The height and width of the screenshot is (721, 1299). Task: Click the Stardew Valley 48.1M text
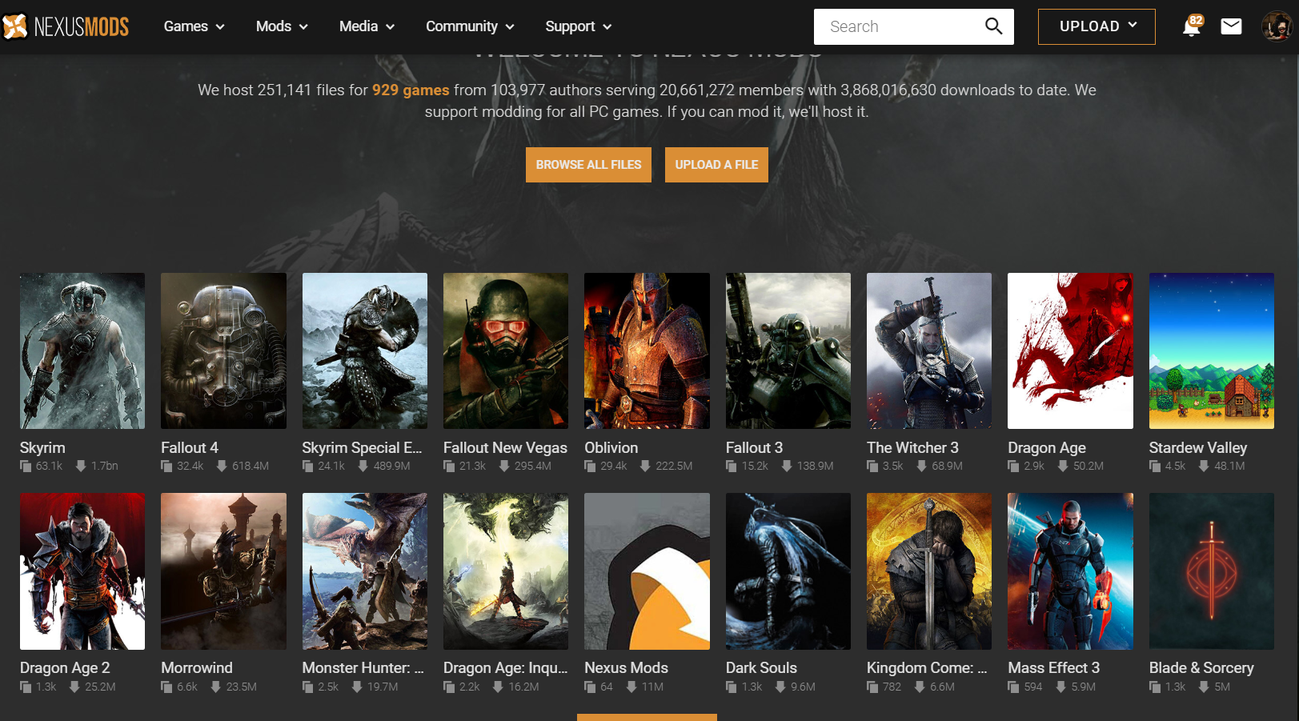point(1229,466)
